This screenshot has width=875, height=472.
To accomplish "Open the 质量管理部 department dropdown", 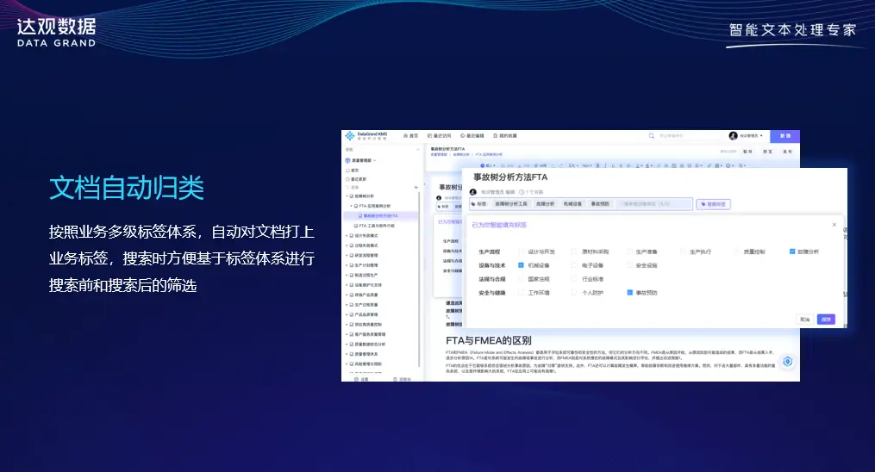I will click(x=364, y=160).
